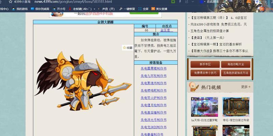The width and height of the screenshot is (273, 136).
Task: Open 朱电九环杖制作书 link
Action: pyautogui.click(x=154, y=76)
